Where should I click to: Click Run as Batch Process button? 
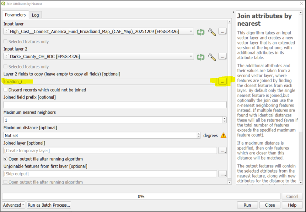[x=49, y=205]
